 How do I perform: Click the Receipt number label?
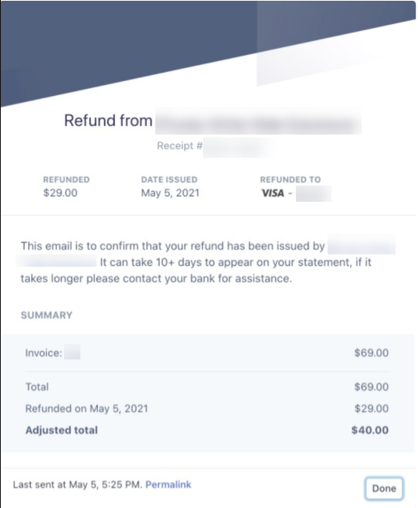[180, 146]
